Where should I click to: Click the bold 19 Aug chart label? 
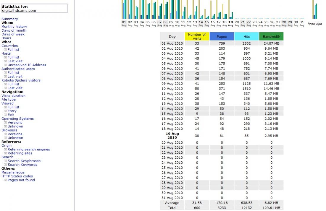click(x=230, y=23)
